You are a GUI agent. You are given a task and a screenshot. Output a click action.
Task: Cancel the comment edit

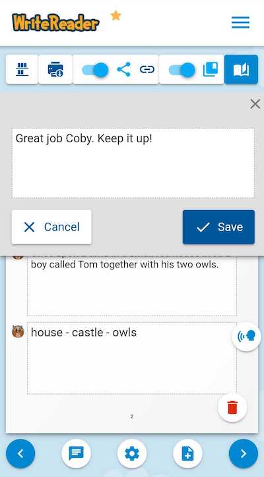pos(51,227)
